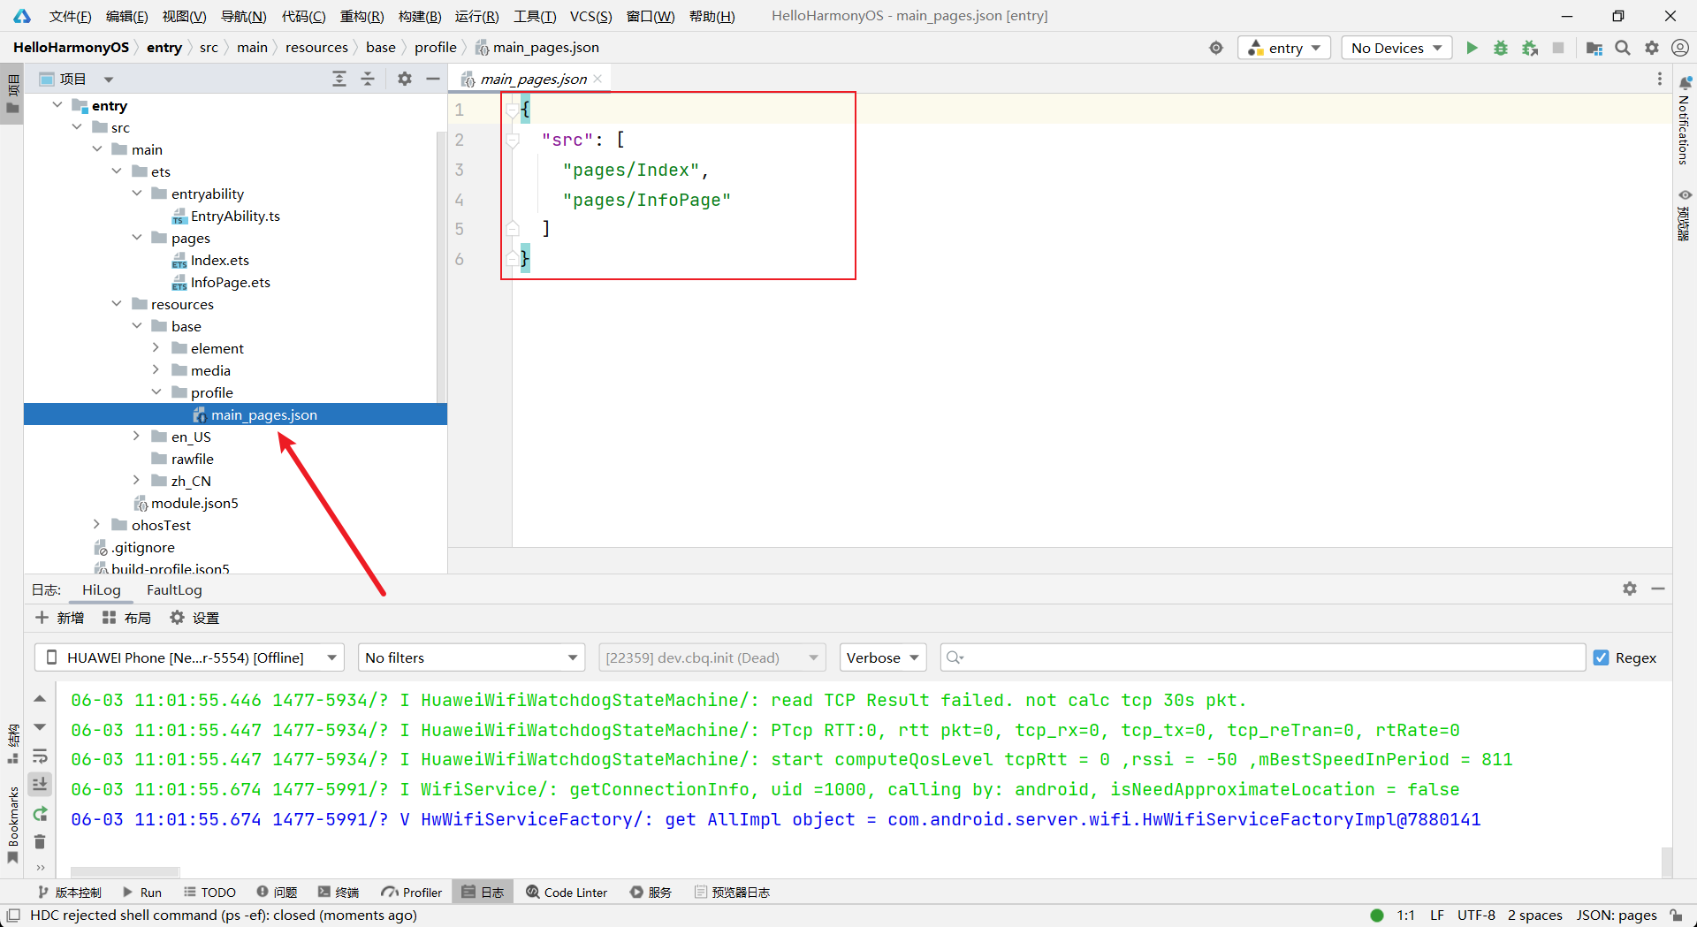Image resolution: width=1697 pixels, height=927 pixels.
Task: Start debugging with the bug icon
Action: (x=1501, y=48)
